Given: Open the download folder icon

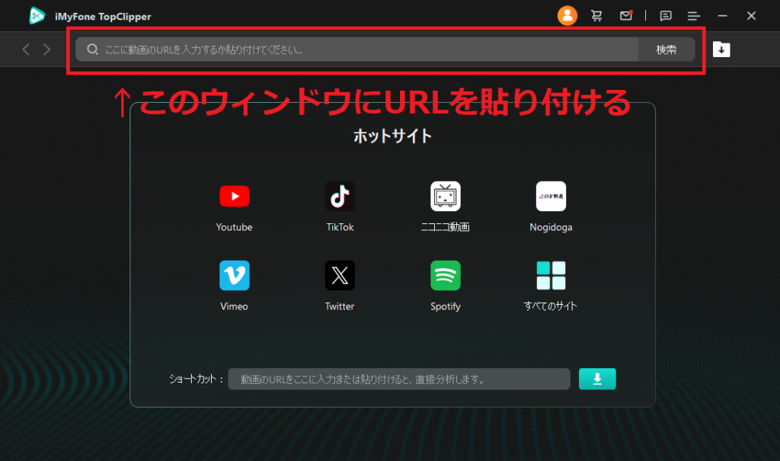Looking at the screenshot, I should [x=721, y=50].
